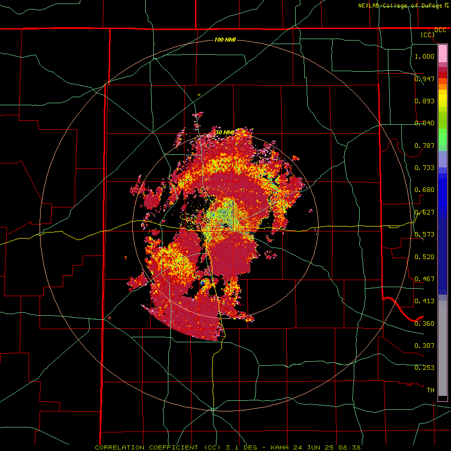This screenshot has height=451, width=451.
Task: Click the 0.413 legend value
Action: [424, 301]
